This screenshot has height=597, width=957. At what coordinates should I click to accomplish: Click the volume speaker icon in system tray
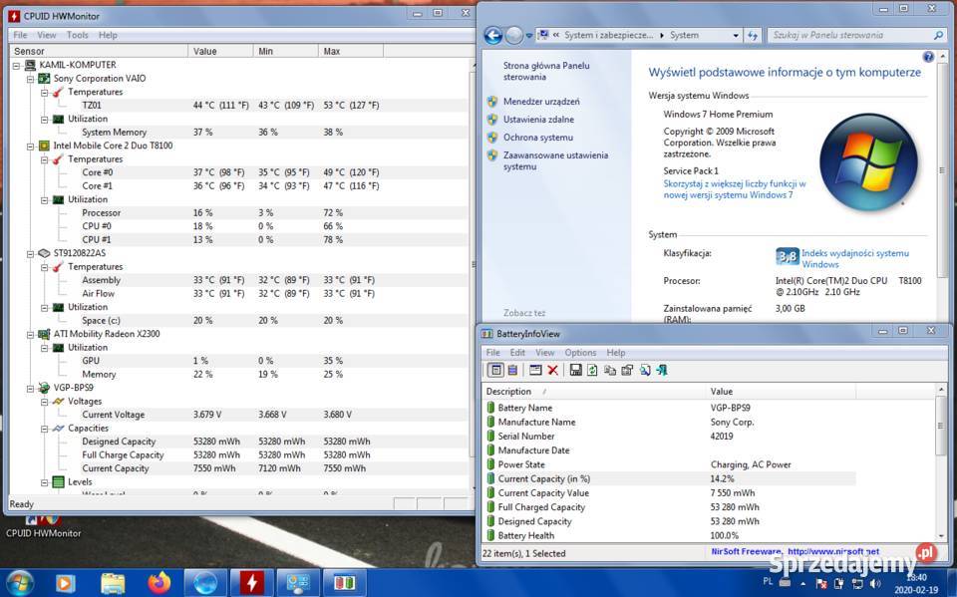tap(875, 584)
